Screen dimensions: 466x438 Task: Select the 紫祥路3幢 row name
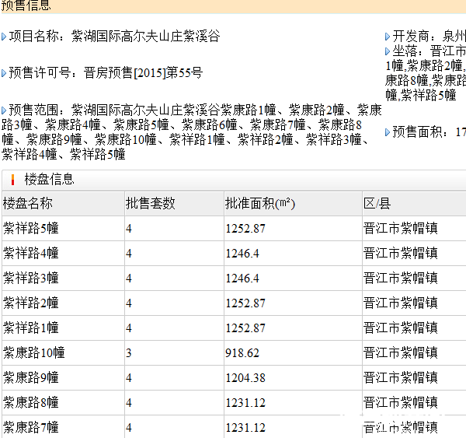point(30,279)
